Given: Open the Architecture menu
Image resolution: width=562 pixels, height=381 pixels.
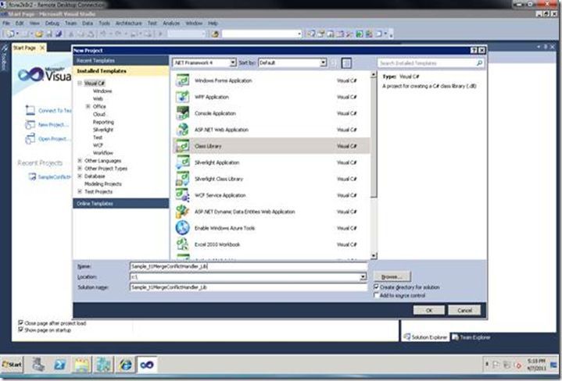Looking at the screenshot, I should pos(129,23).
